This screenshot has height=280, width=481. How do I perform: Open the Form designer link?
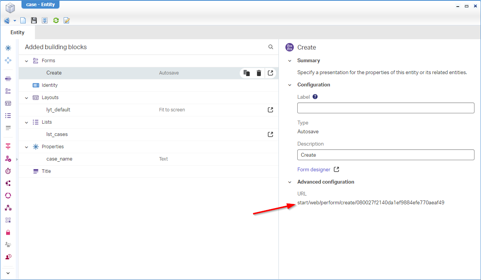pyautogui.click(x=314, y=169)
